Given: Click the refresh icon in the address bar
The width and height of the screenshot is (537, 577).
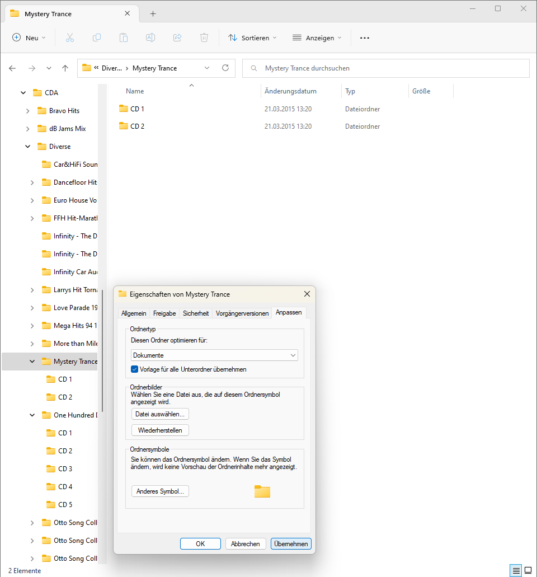Looking at the screenshot, I should tap(225, 67).
